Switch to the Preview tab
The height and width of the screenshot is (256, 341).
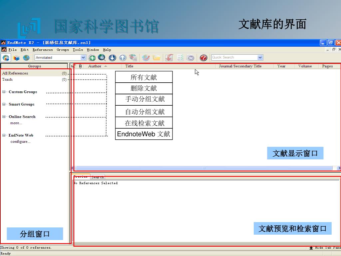point(81,177)
